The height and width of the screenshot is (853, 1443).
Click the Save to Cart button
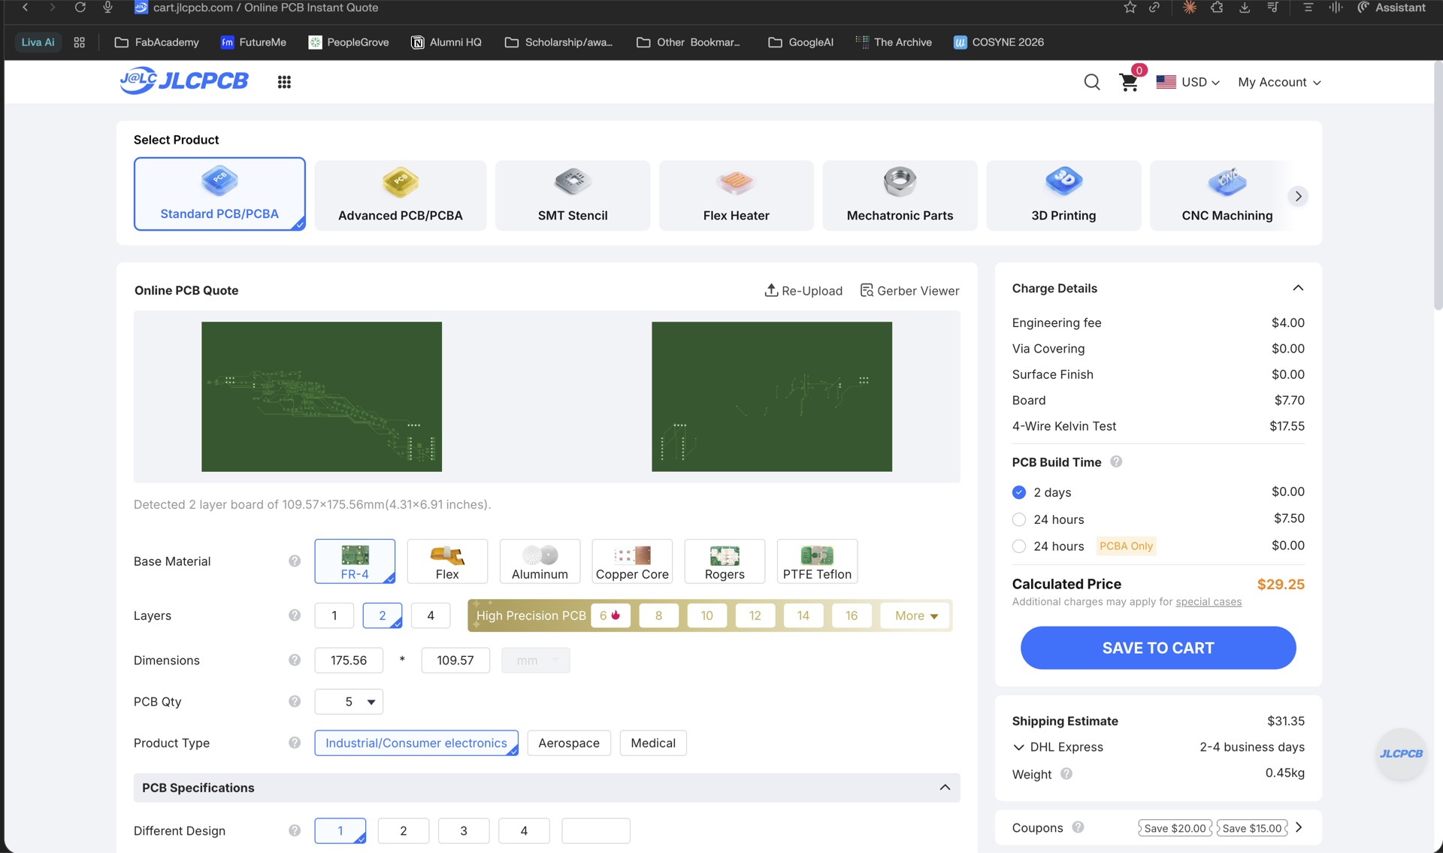pos(1157,647)
